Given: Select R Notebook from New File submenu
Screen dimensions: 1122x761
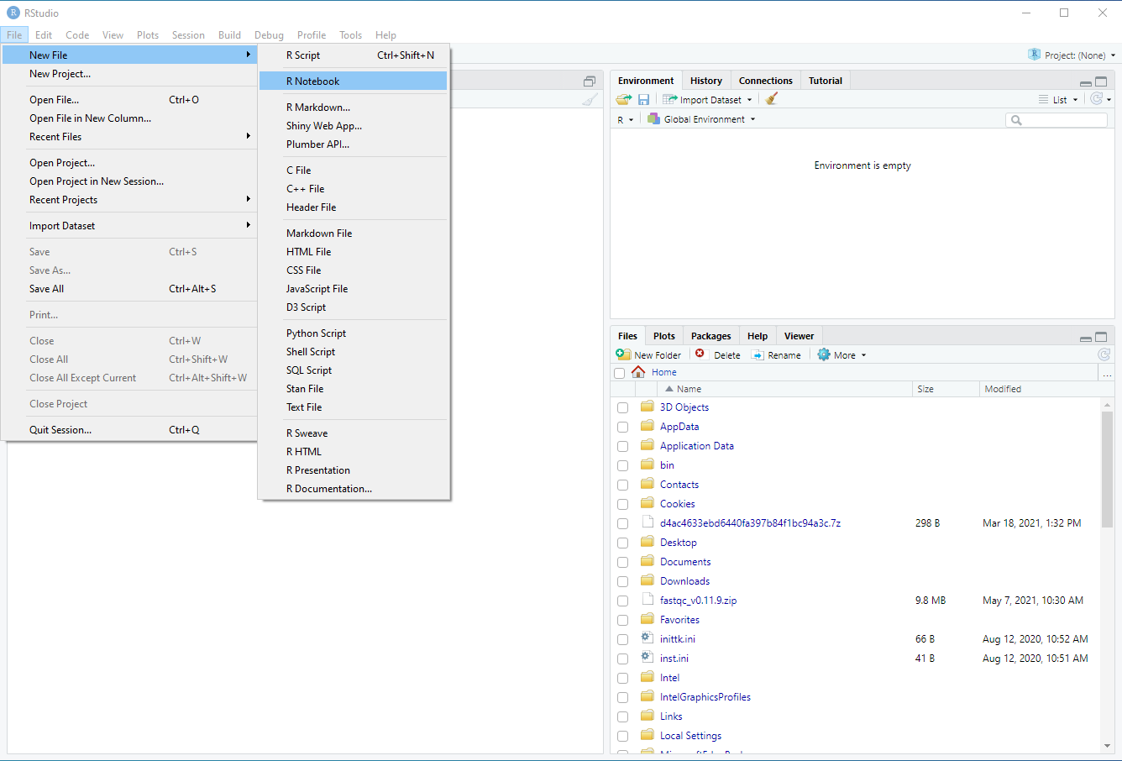Looking at the screenshot, I should 353,81.
